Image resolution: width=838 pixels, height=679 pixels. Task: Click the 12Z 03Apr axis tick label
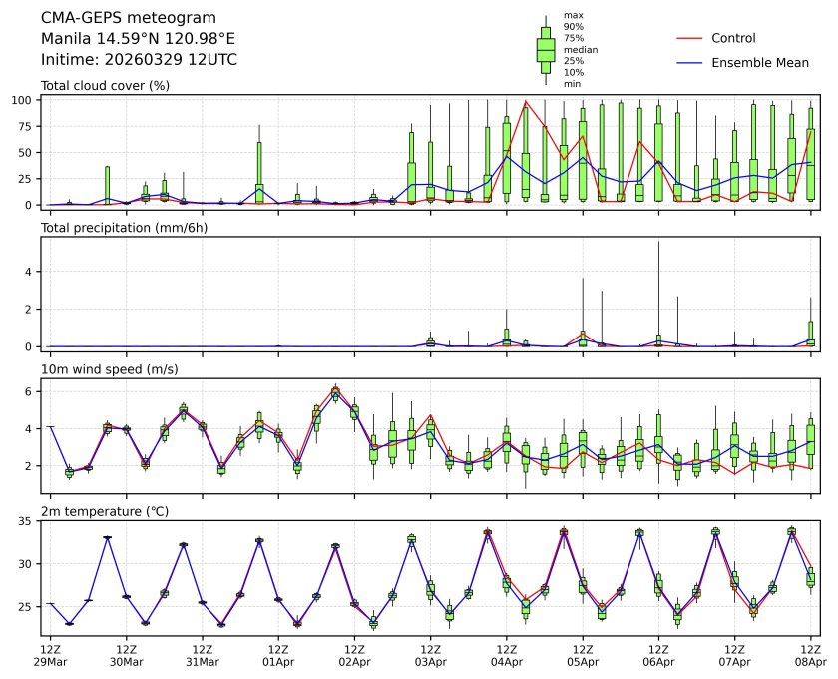(430, 654)
